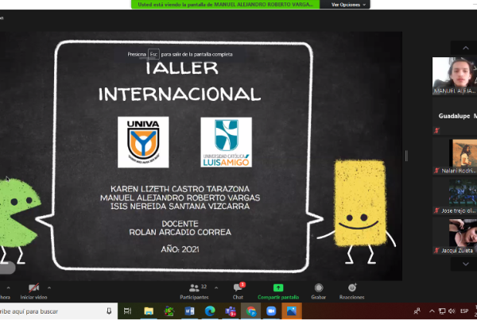The image size is (477, 320).
Task: Click the Esc key hint on the slide
Action: 153,54
